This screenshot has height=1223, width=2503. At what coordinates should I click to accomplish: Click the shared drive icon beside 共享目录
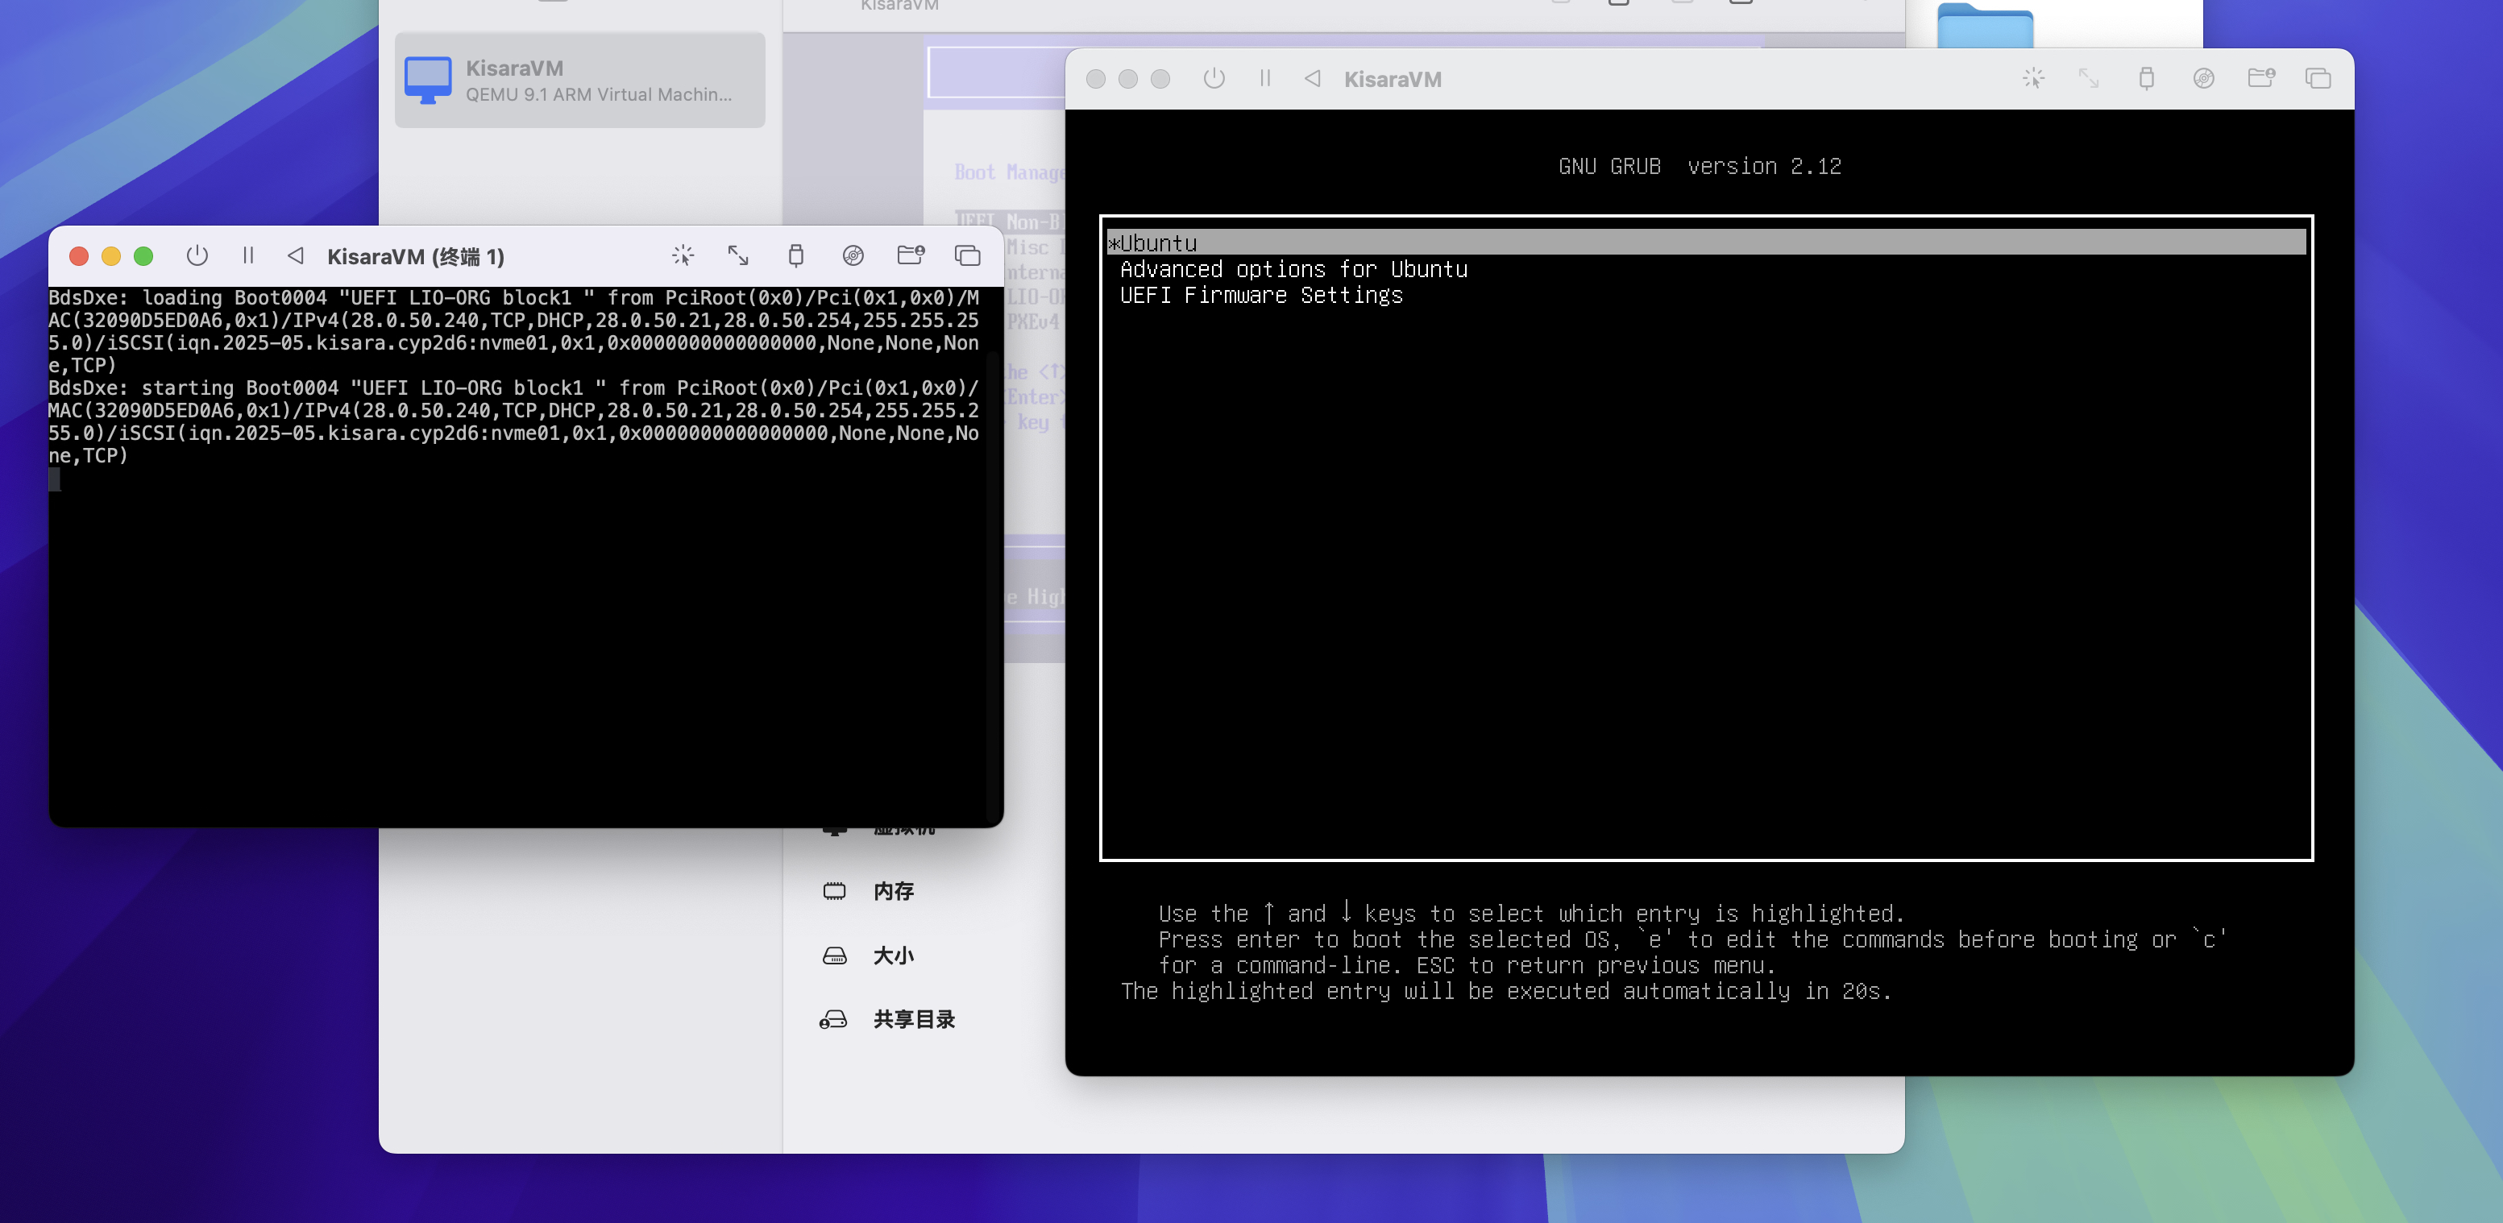[834, 1019]
